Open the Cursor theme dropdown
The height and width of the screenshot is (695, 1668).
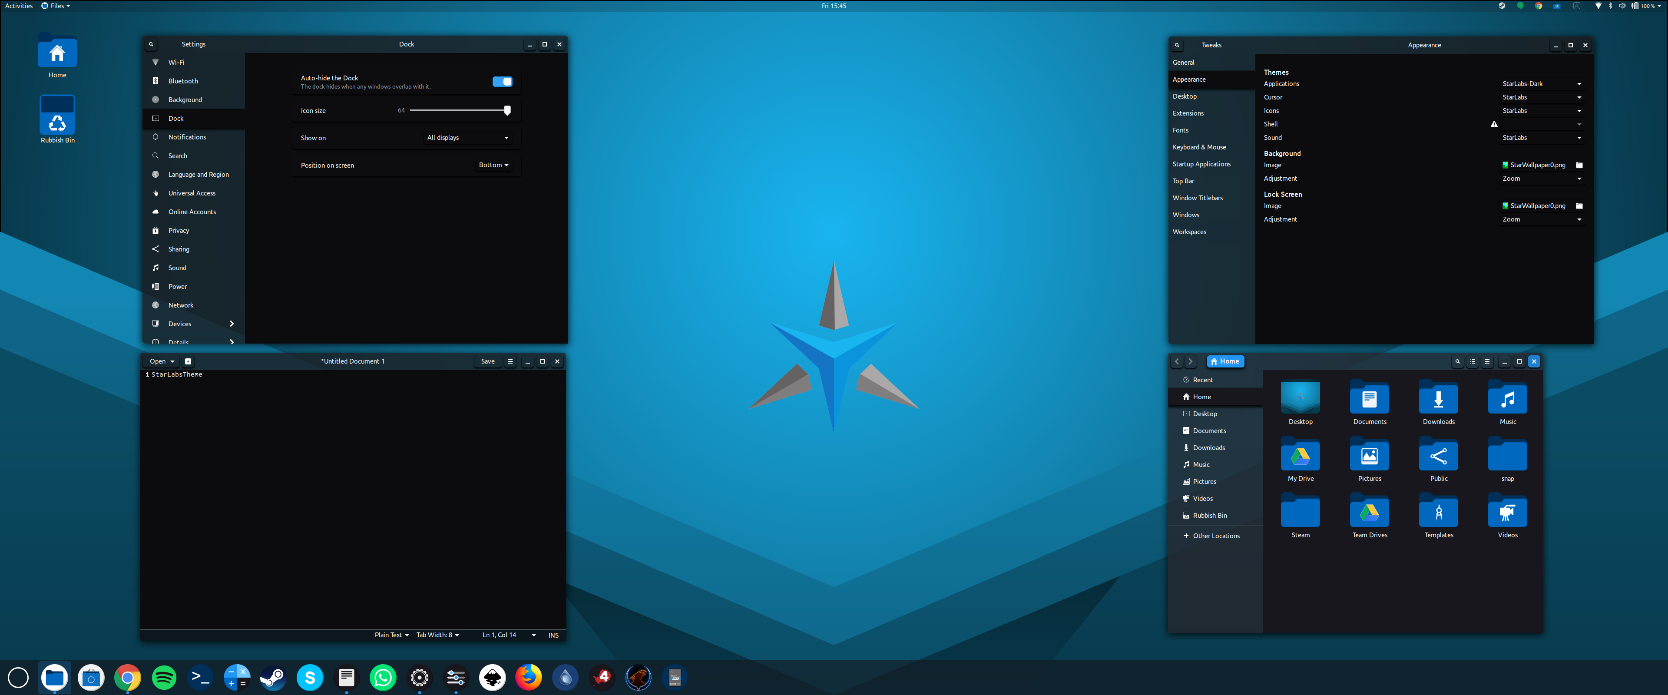click(x=1542, y=97)
